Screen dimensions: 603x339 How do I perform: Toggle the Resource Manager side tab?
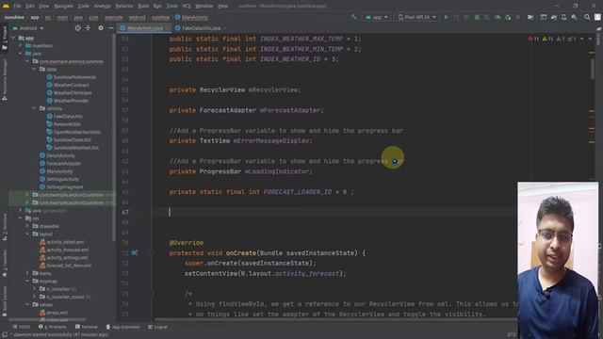[5, 80]
